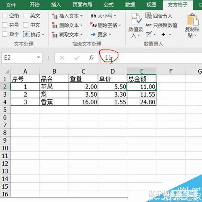Switch to the 插入 tab

click(56, 5)
